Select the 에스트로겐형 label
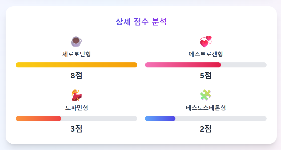This screenshot has height=150, width=281. click(x=206, y=54)
